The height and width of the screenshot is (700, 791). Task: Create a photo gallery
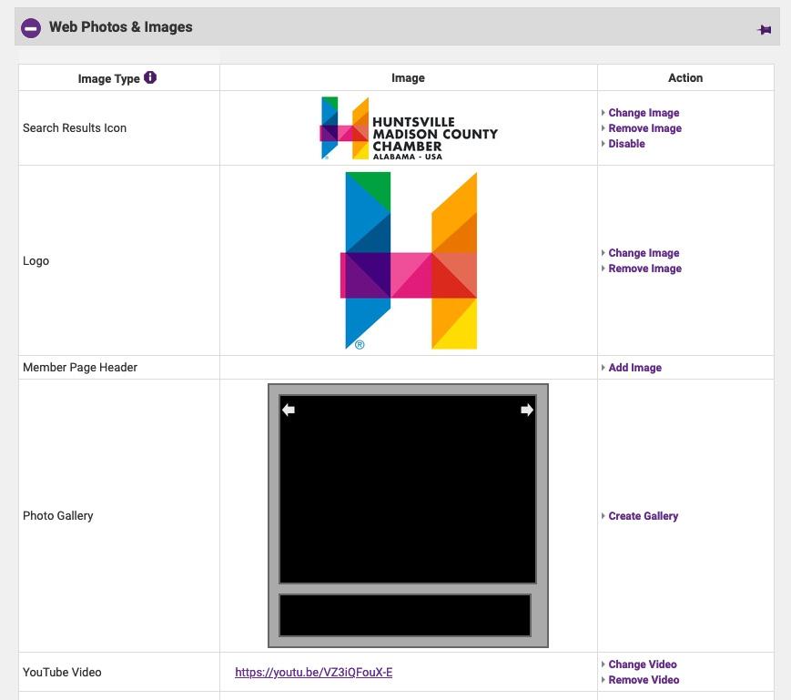click(644, 516)
